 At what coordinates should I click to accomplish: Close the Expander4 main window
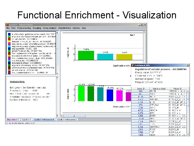(145, 25)
